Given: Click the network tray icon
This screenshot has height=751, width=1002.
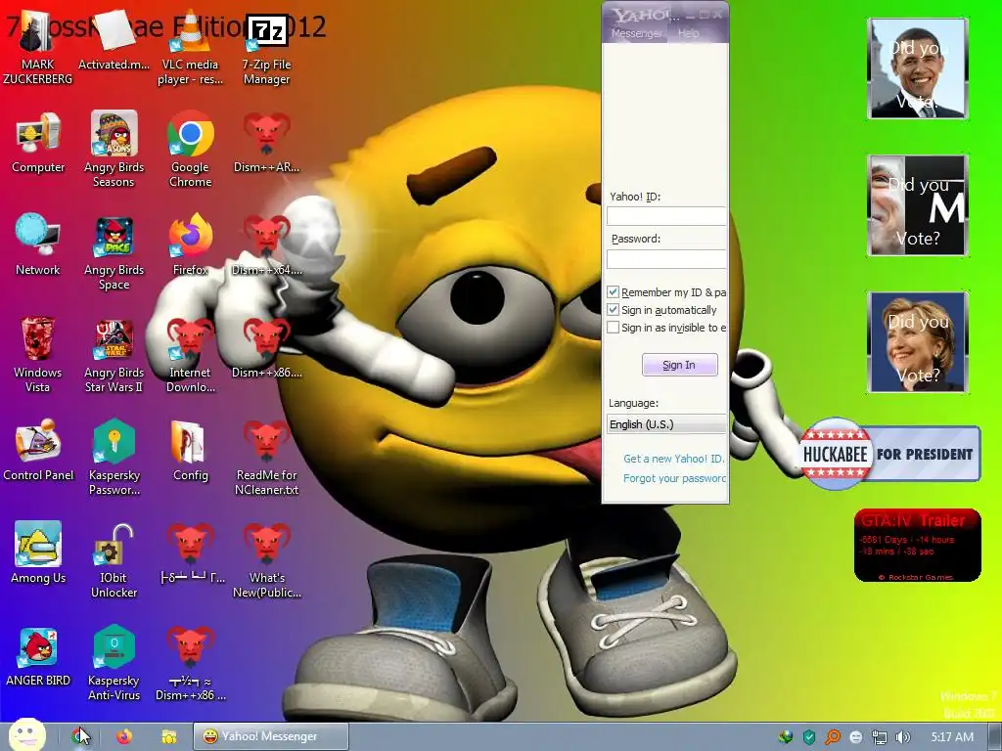Looking at the screenshot, I should pos(880,737).
